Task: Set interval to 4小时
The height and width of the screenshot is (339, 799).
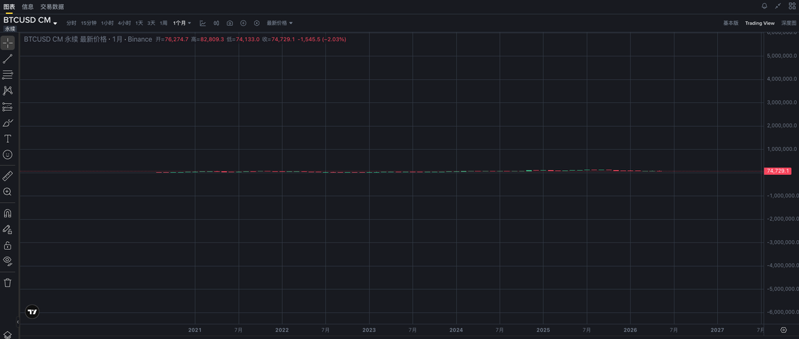Action: [x=125, y=23]
